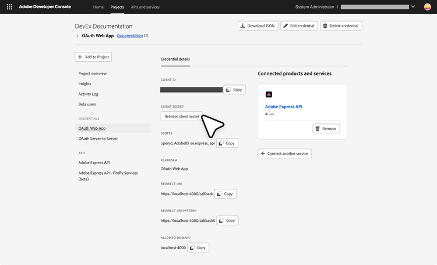Open the Adobe Express API card link
The height and width of the screenshot is (265, 437).
click(x=283, y=107)
